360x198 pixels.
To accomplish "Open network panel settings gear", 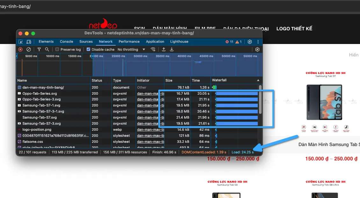I will click(257, 49).
